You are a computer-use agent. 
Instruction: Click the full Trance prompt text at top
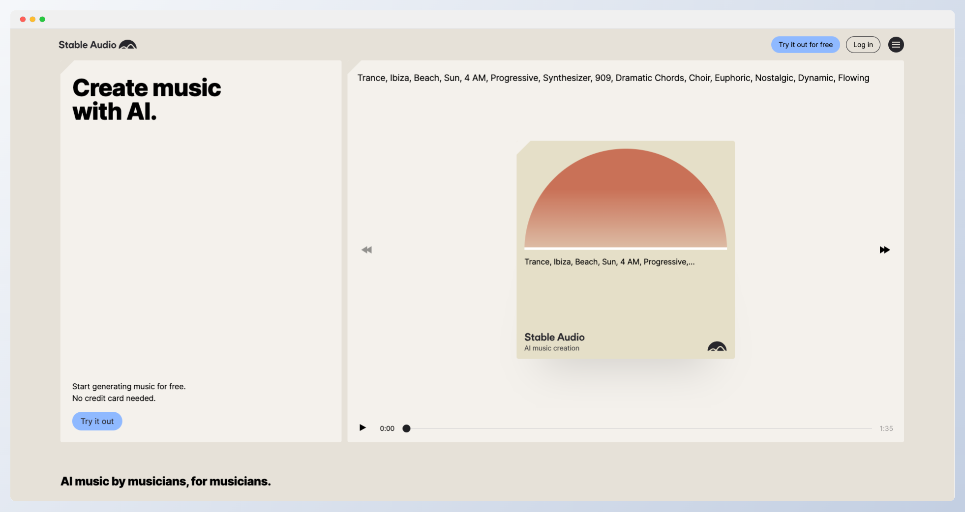[x=613, y=78]
